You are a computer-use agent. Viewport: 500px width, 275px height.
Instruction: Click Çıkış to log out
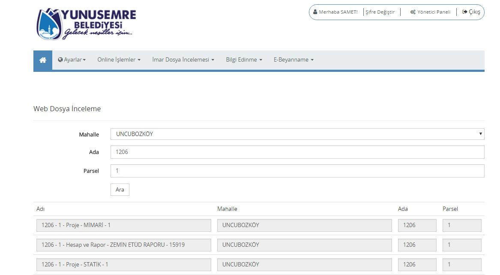471,12
